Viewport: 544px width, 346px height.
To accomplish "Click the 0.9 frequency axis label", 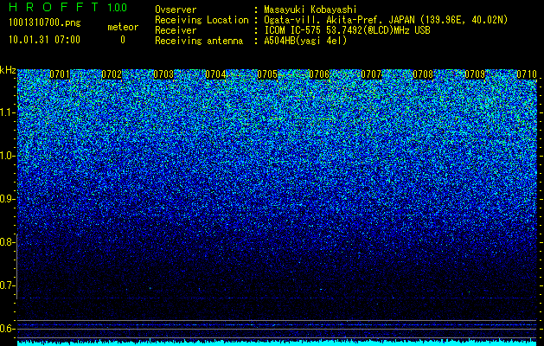I will (x=7, y=199).
